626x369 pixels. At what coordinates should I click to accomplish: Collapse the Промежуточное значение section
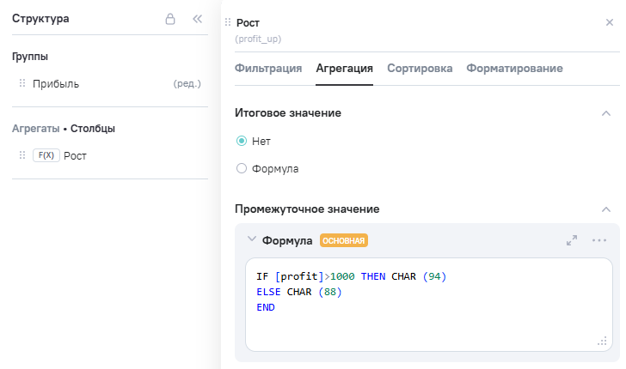coord(606,209)
